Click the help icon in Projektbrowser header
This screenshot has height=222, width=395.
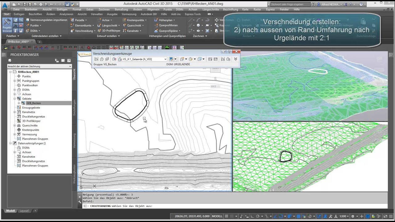point(69,60)
